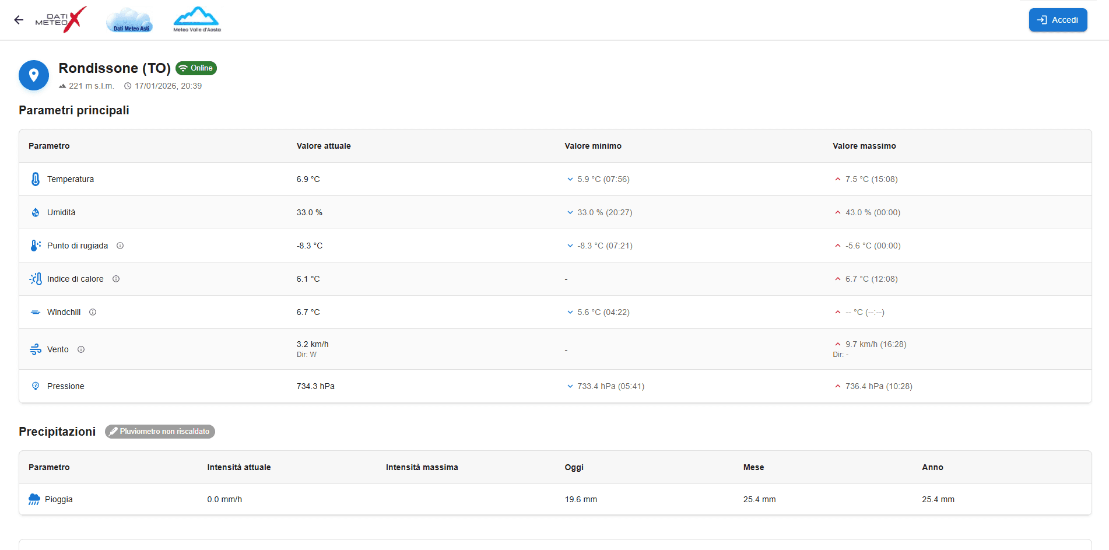Click the Valore massimo column header
This screenshot has width=1109, height=550.
click(x=864, y=146)
